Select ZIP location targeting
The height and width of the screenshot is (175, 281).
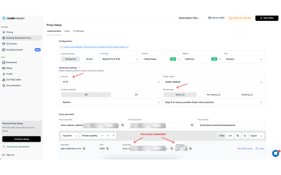point(136,95)
